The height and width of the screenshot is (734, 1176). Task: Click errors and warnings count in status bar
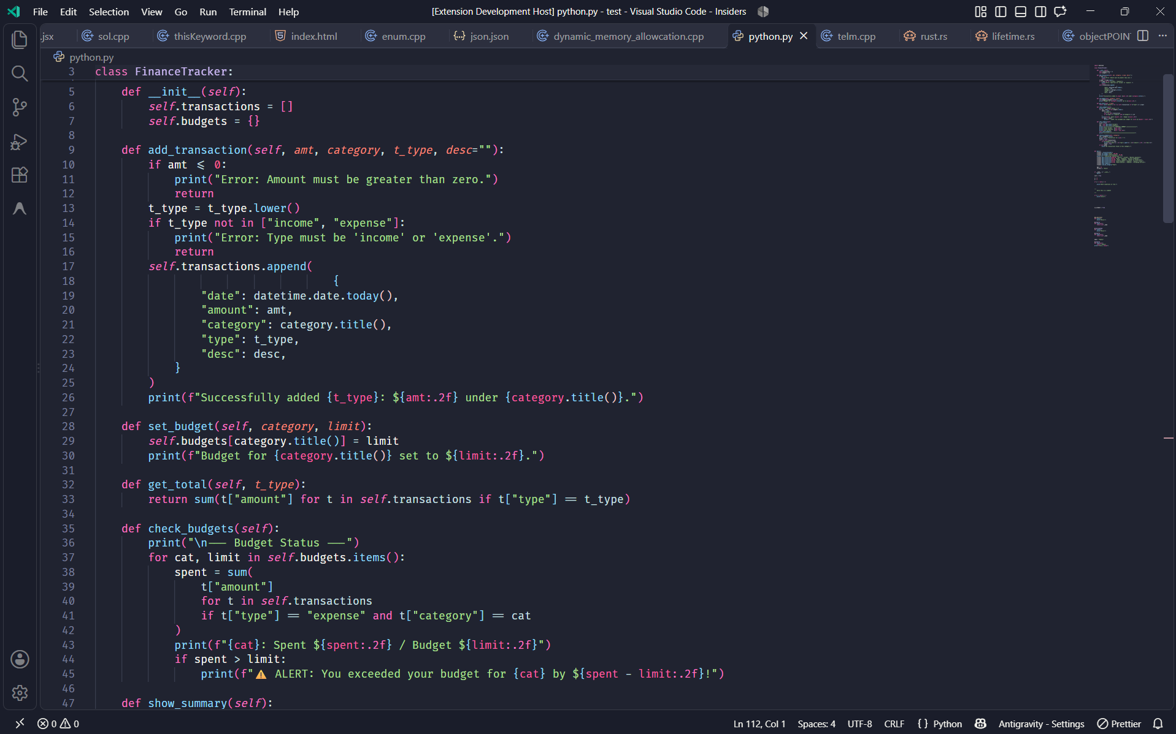coord(58,724)
